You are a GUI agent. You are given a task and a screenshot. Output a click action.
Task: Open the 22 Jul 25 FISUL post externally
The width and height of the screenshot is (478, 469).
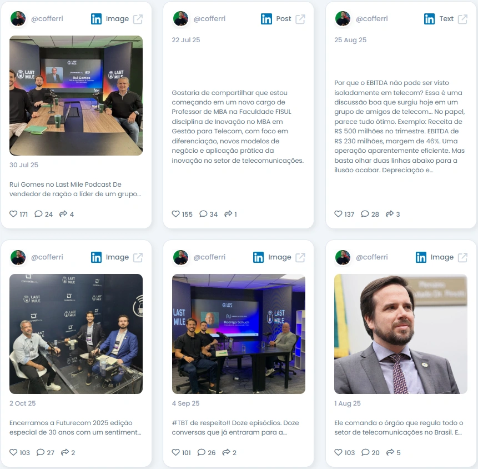[x=300, y=19]
